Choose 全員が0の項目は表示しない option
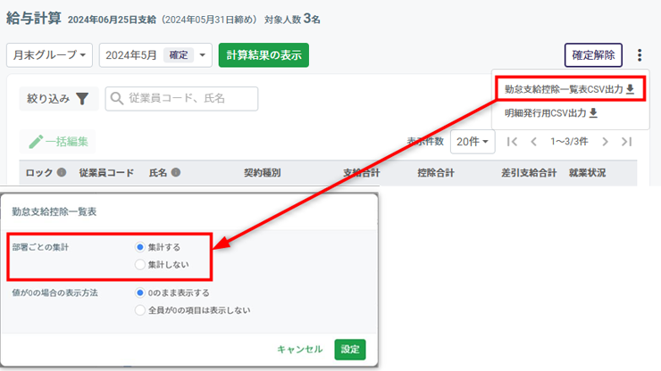This screenshot has height=371, width=661. pos(139,310)
